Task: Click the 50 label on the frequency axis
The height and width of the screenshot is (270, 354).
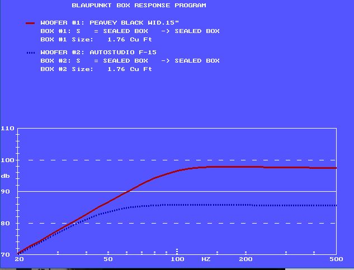Action: click(x=108, y=259)
